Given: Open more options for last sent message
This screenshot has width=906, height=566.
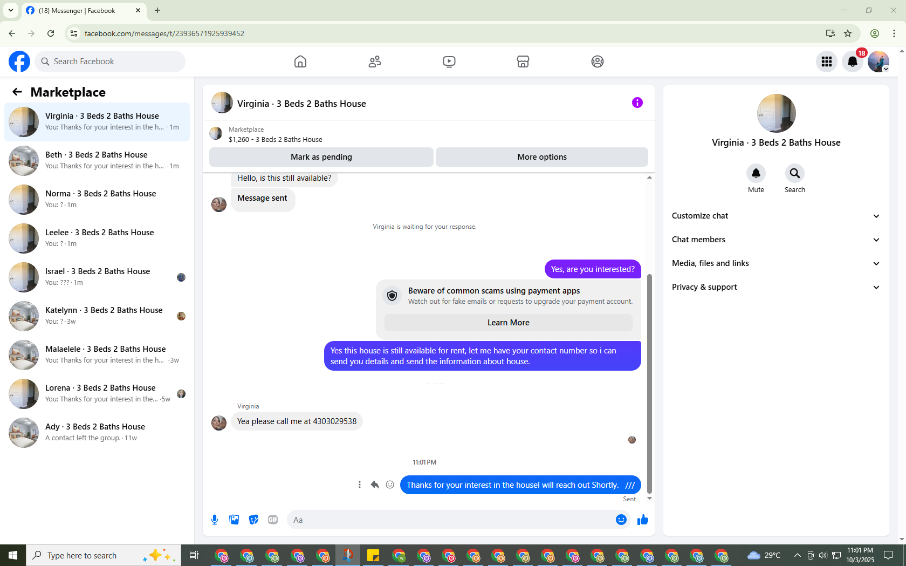Looking at the screenshot, I should (360, 485).
